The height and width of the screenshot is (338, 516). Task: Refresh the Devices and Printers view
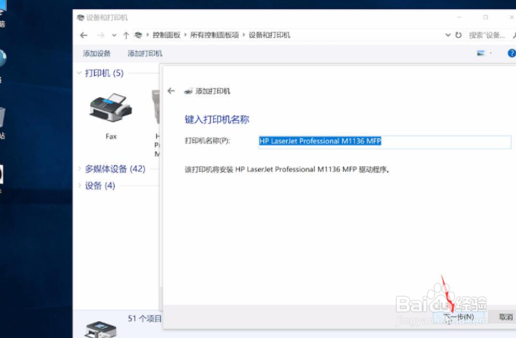458,35
